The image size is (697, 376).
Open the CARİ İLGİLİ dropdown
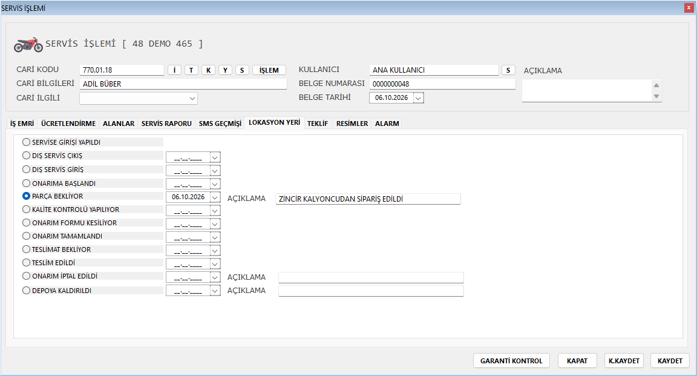(192, 98)
